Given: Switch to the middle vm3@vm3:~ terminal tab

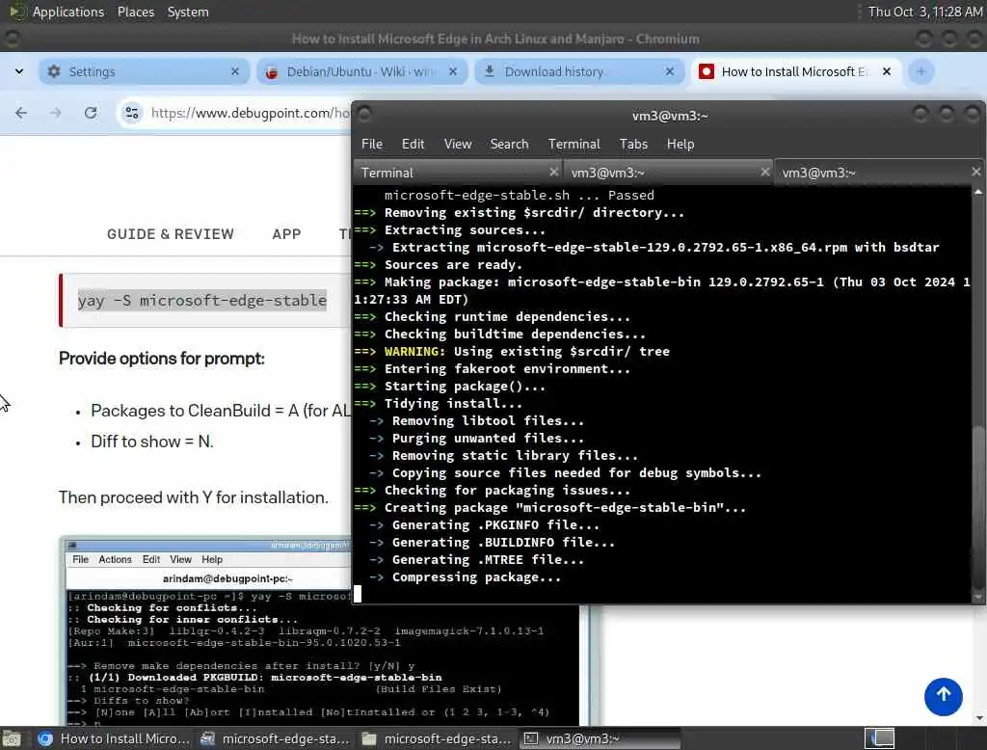Looking at the screenshot, I should click(669, 173).
